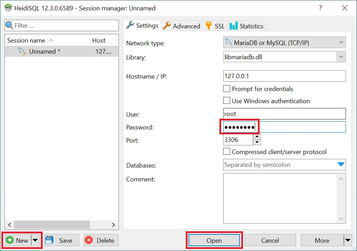Open the SSL tab with key icon
The width and height of the screenshot is (357, 251).
[215, 26]
